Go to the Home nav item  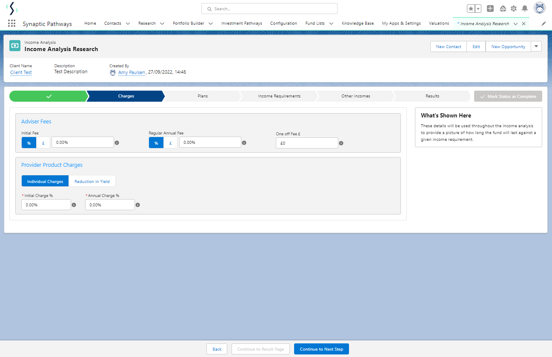click(x=90, y=23)
